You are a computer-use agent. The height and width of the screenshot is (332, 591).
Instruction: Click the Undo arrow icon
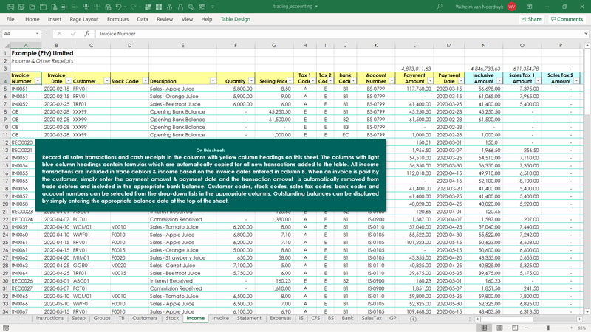(118, 7)
